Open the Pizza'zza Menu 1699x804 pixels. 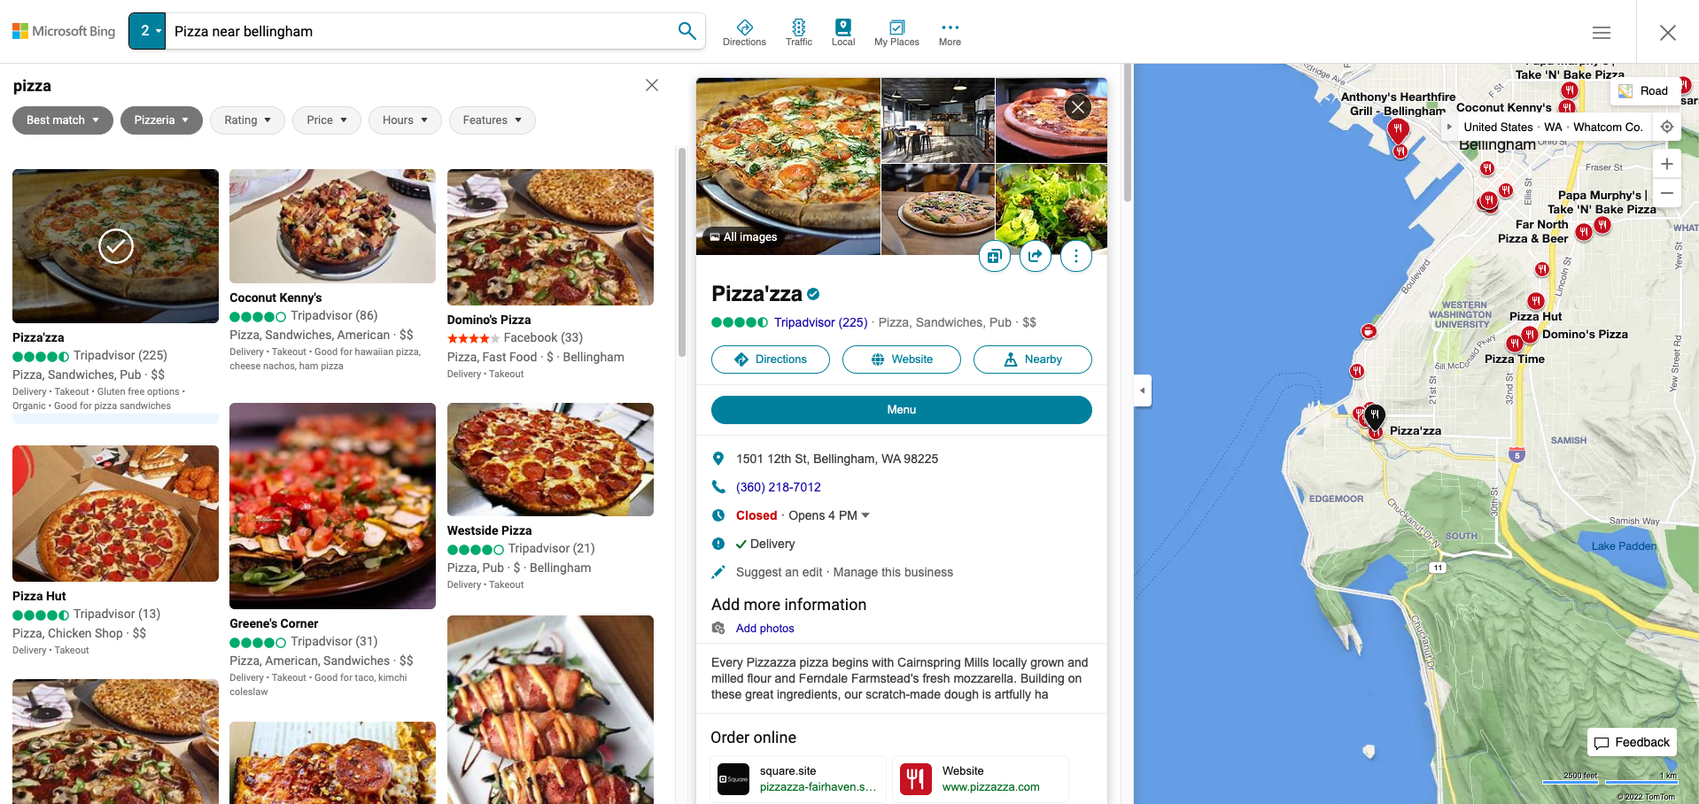pos(902,410)
